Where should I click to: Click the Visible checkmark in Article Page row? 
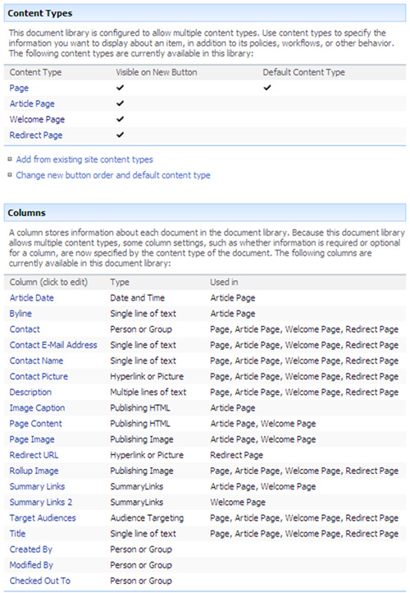[120, 103]
